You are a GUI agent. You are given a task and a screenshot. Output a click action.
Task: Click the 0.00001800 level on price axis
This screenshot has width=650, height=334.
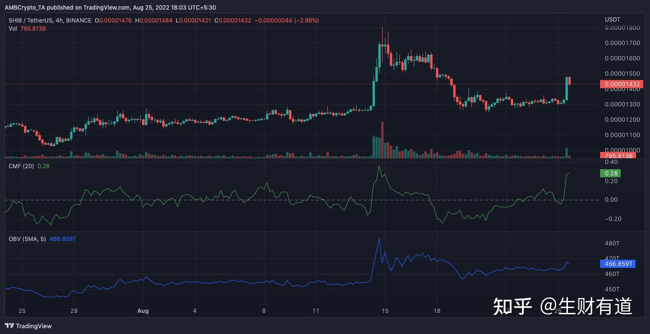[622, 28]
